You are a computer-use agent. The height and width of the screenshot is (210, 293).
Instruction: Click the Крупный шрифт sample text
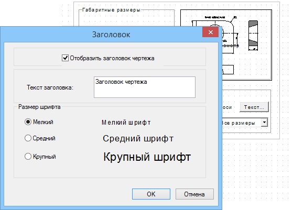coord(147,157)
